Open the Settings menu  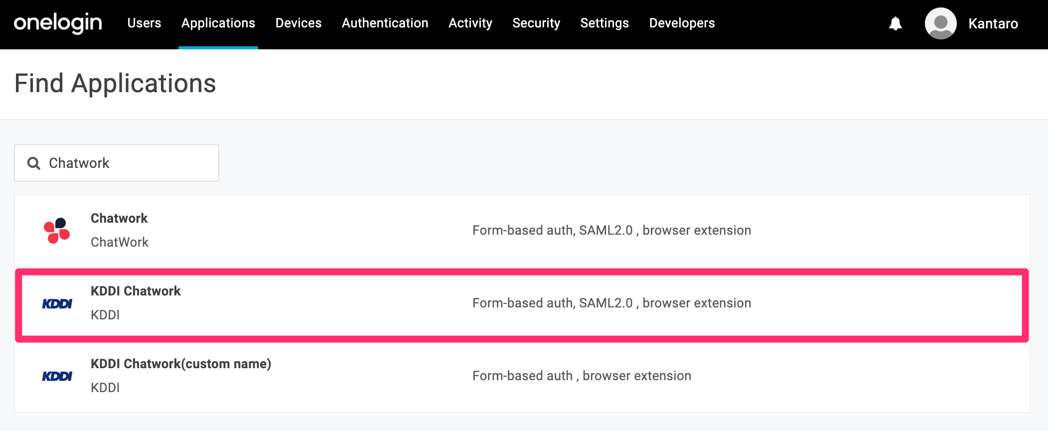pos(604,23)
